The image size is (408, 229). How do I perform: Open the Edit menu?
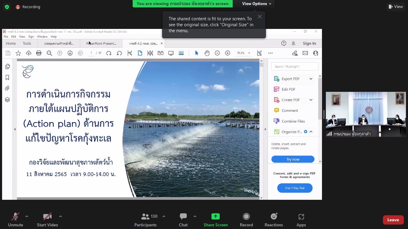point(14,37)
